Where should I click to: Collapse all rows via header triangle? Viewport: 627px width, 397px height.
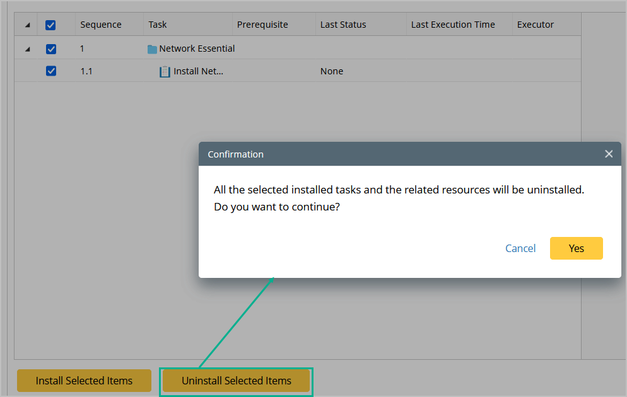coord(27,25)
